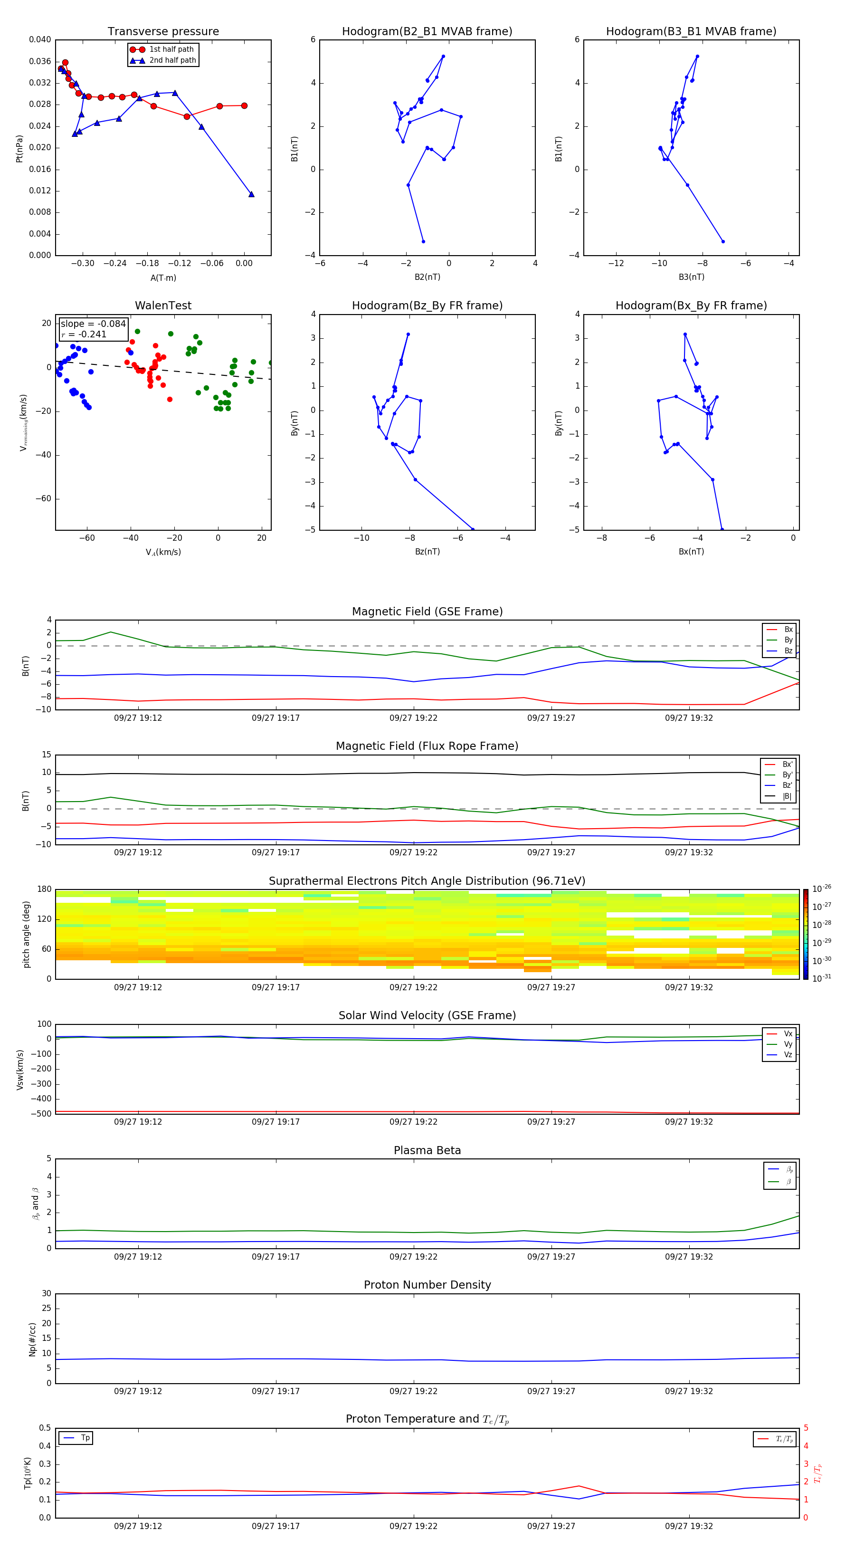Select the By' legend entry
The image size is (855, 1568).
click(x=779, y=775)
